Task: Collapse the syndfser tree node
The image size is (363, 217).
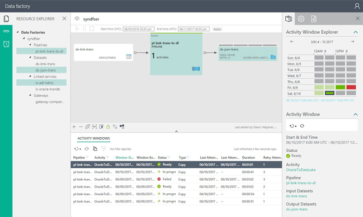Action: [24, 38]
